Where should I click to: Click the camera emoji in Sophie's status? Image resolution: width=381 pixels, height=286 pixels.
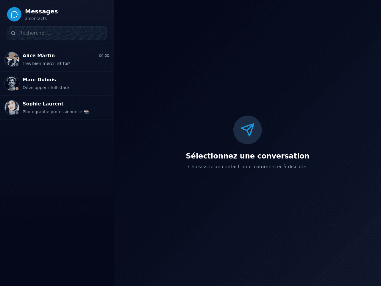[x=86, y=112]
